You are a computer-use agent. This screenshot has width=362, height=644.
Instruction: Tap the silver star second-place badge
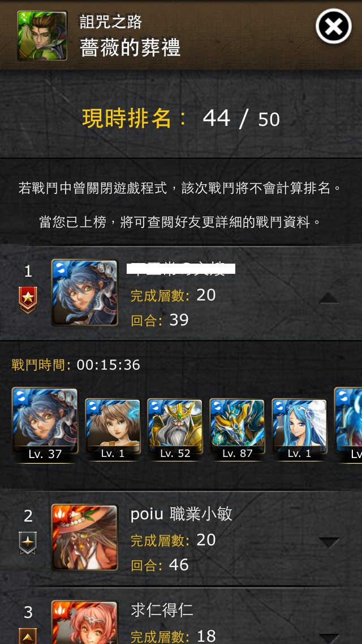coord(28,543)
